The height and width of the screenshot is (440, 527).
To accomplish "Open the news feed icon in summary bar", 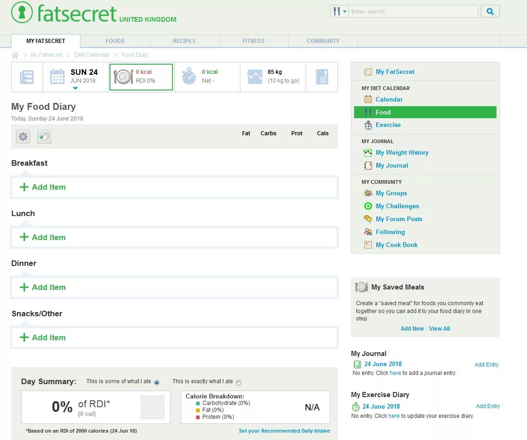I will pyautogui.click(x=26, y=77).
